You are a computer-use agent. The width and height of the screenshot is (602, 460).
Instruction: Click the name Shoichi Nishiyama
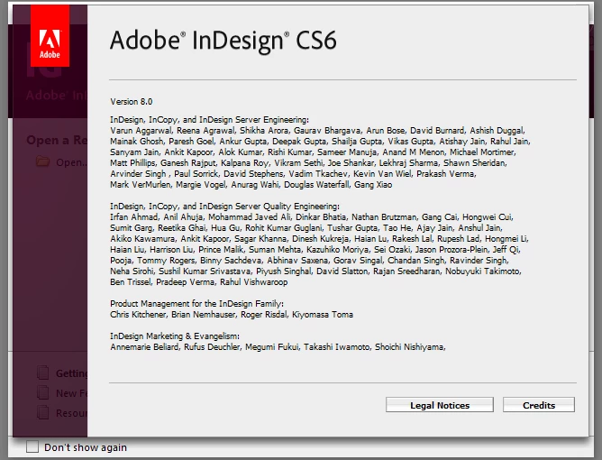pyautogui.click(x=409, y=347)
